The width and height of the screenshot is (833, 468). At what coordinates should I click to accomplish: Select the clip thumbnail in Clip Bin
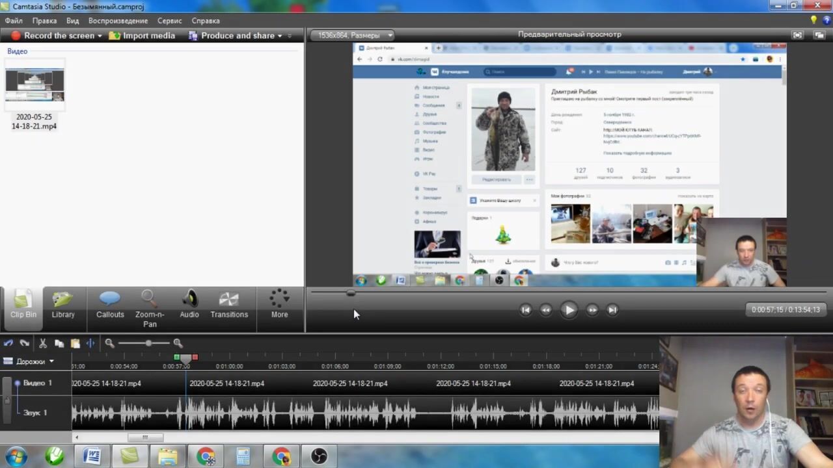tap(34, 85)
